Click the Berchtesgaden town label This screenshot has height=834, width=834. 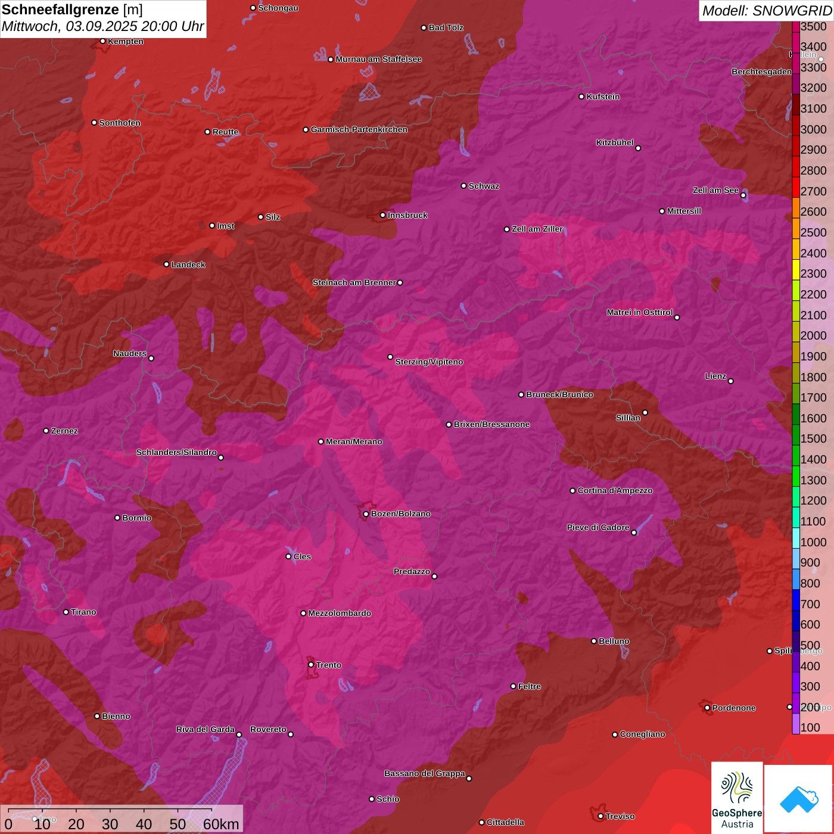(761, 71)
